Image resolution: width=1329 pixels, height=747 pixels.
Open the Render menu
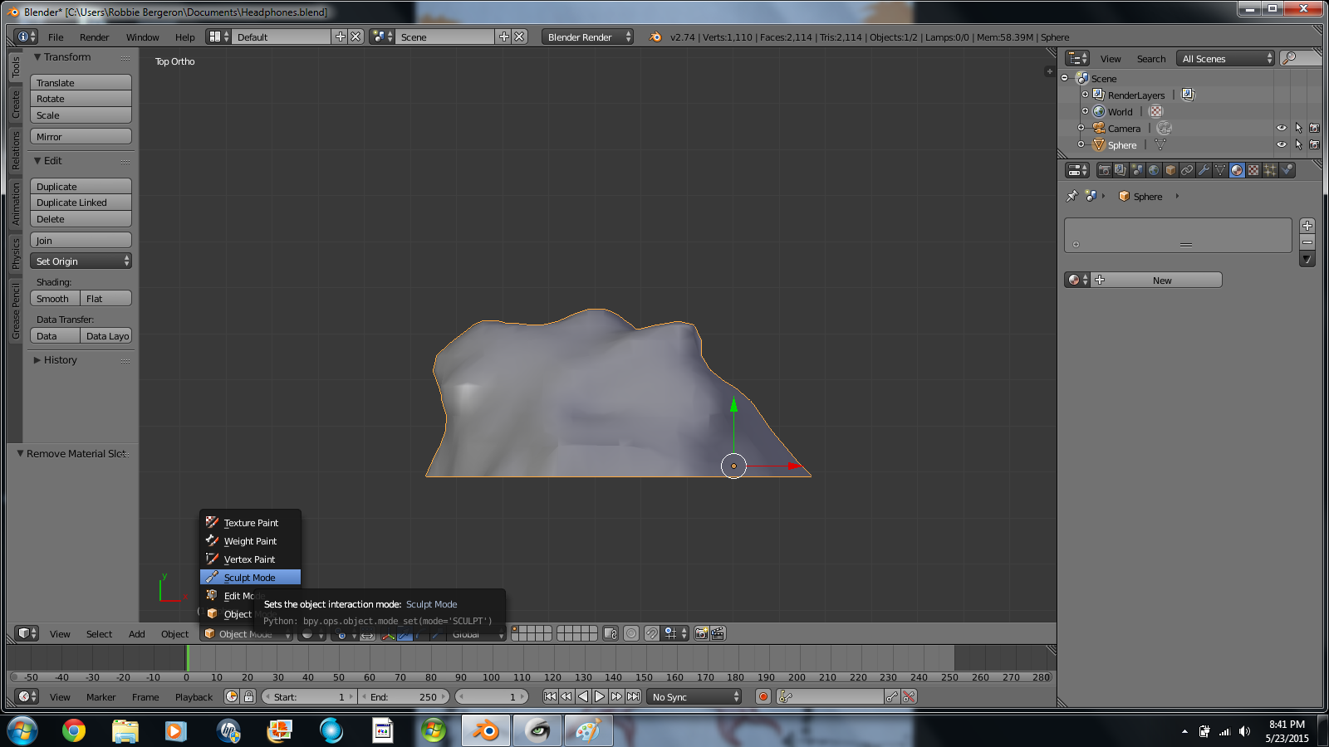tap(94, 37)
